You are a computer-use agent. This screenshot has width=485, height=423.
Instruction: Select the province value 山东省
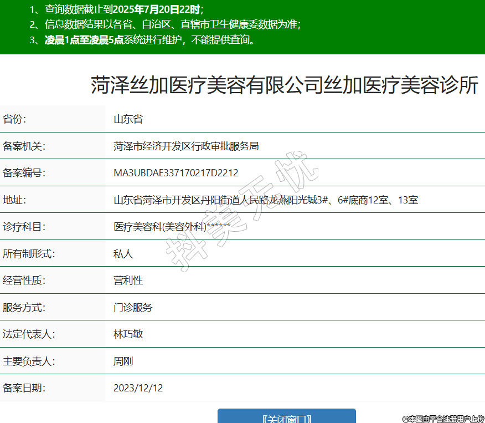[x=128, y=119]
